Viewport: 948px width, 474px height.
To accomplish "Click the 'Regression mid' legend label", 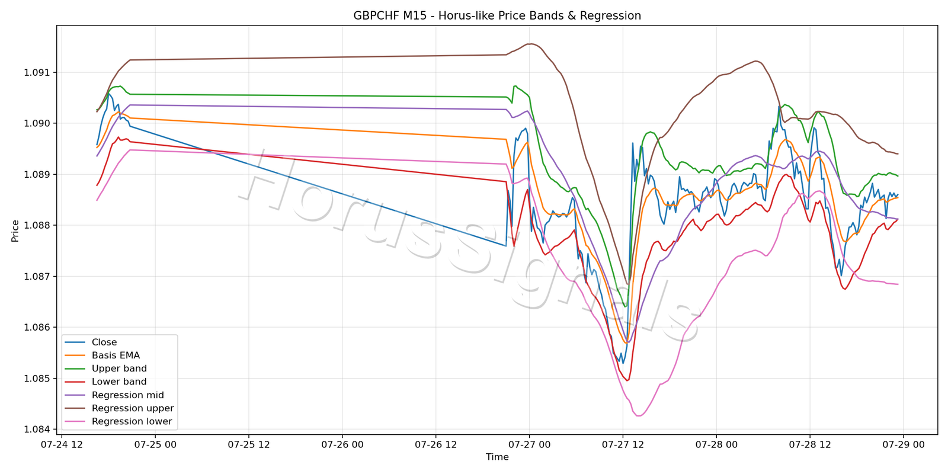I will pos(128,395).
